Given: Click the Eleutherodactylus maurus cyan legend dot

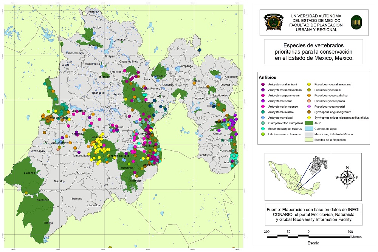Looking at the screenshot, I should coord(262,128).
